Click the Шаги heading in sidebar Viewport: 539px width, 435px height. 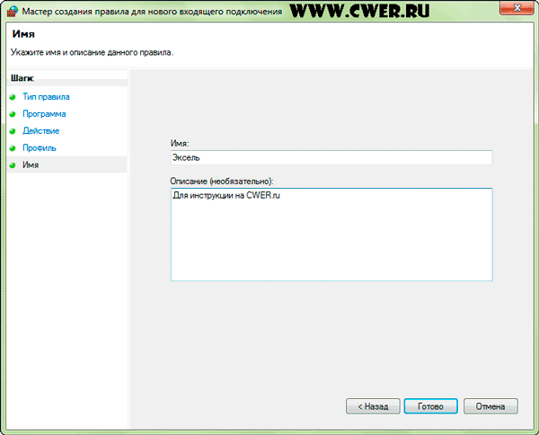22,78
